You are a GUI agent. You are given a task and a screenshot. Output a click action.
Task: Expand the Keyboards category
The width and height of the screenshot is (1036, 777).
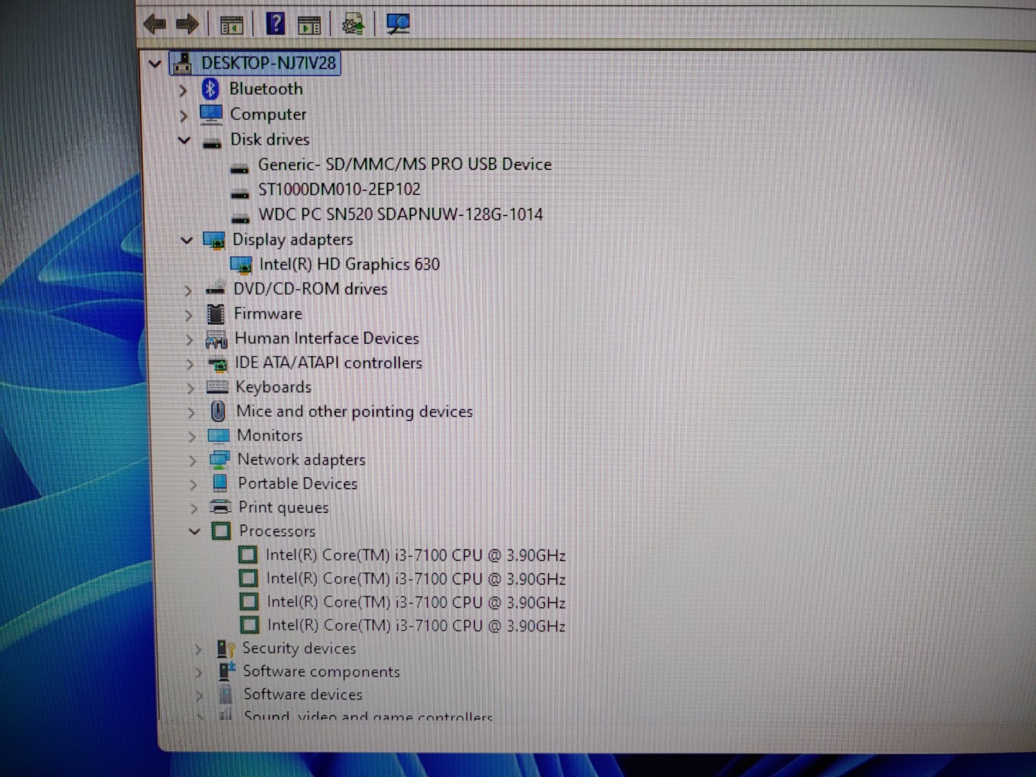click(191, 388)
